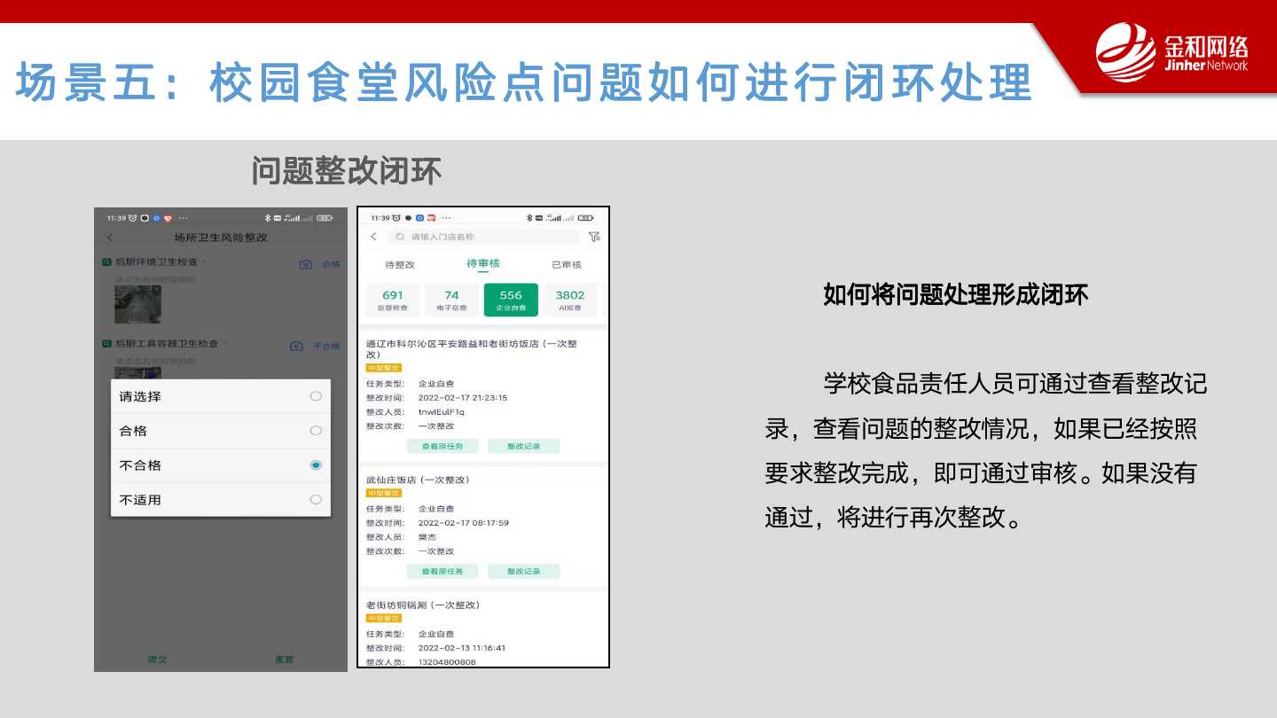Click the 后厨工具容器卫生检查 item label
The image size is (1277, 718).
[x=167, y=343]
